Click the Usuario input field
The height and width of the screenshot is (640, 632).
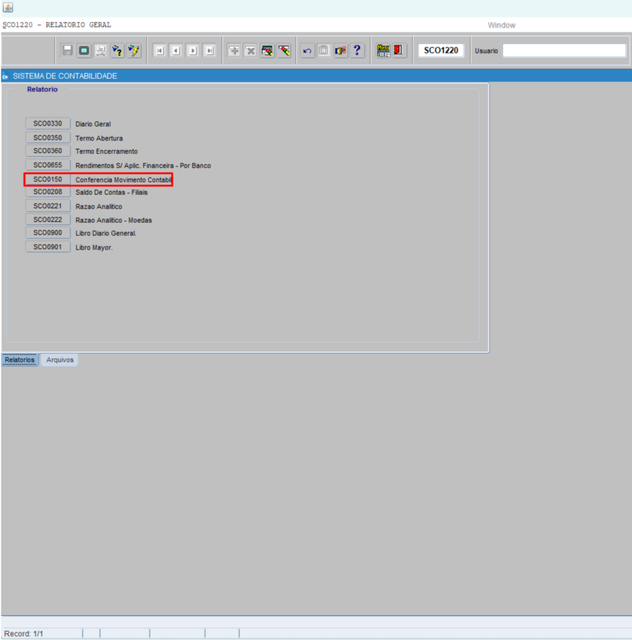pyautogui.click(x=564, y=51)
